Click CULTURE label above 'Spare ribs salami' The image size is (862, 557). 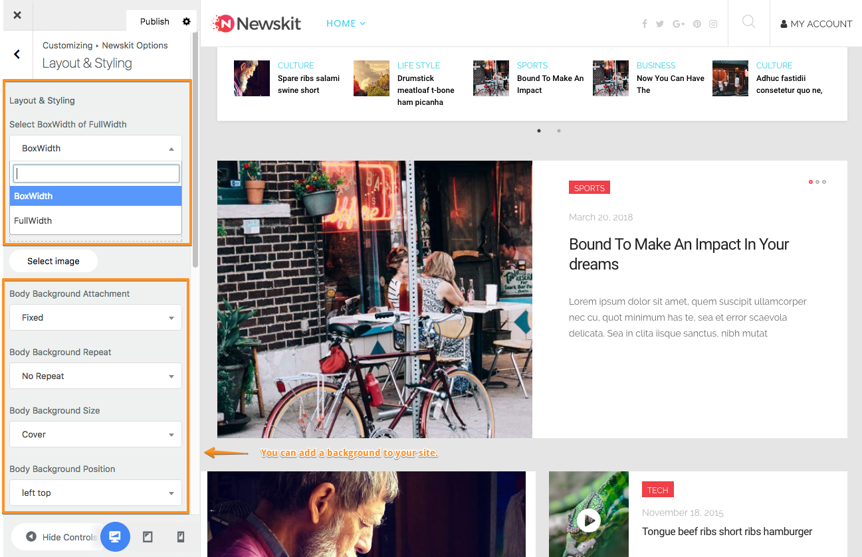[x=296, y=66]
